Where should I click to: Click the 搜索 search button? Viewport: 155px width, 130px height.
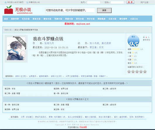click(104, 10)
